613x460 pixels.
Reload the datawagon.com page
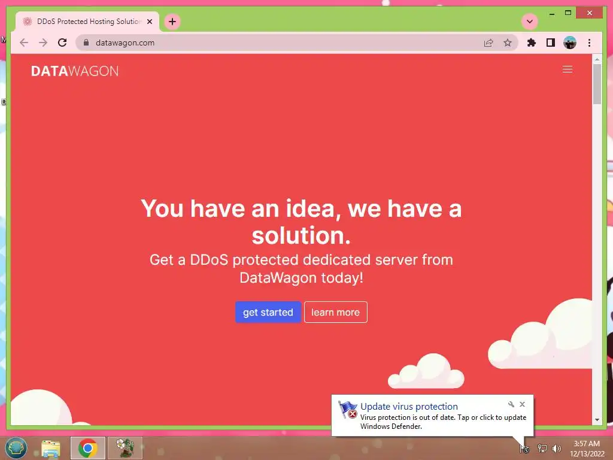[x=62, y=43]
